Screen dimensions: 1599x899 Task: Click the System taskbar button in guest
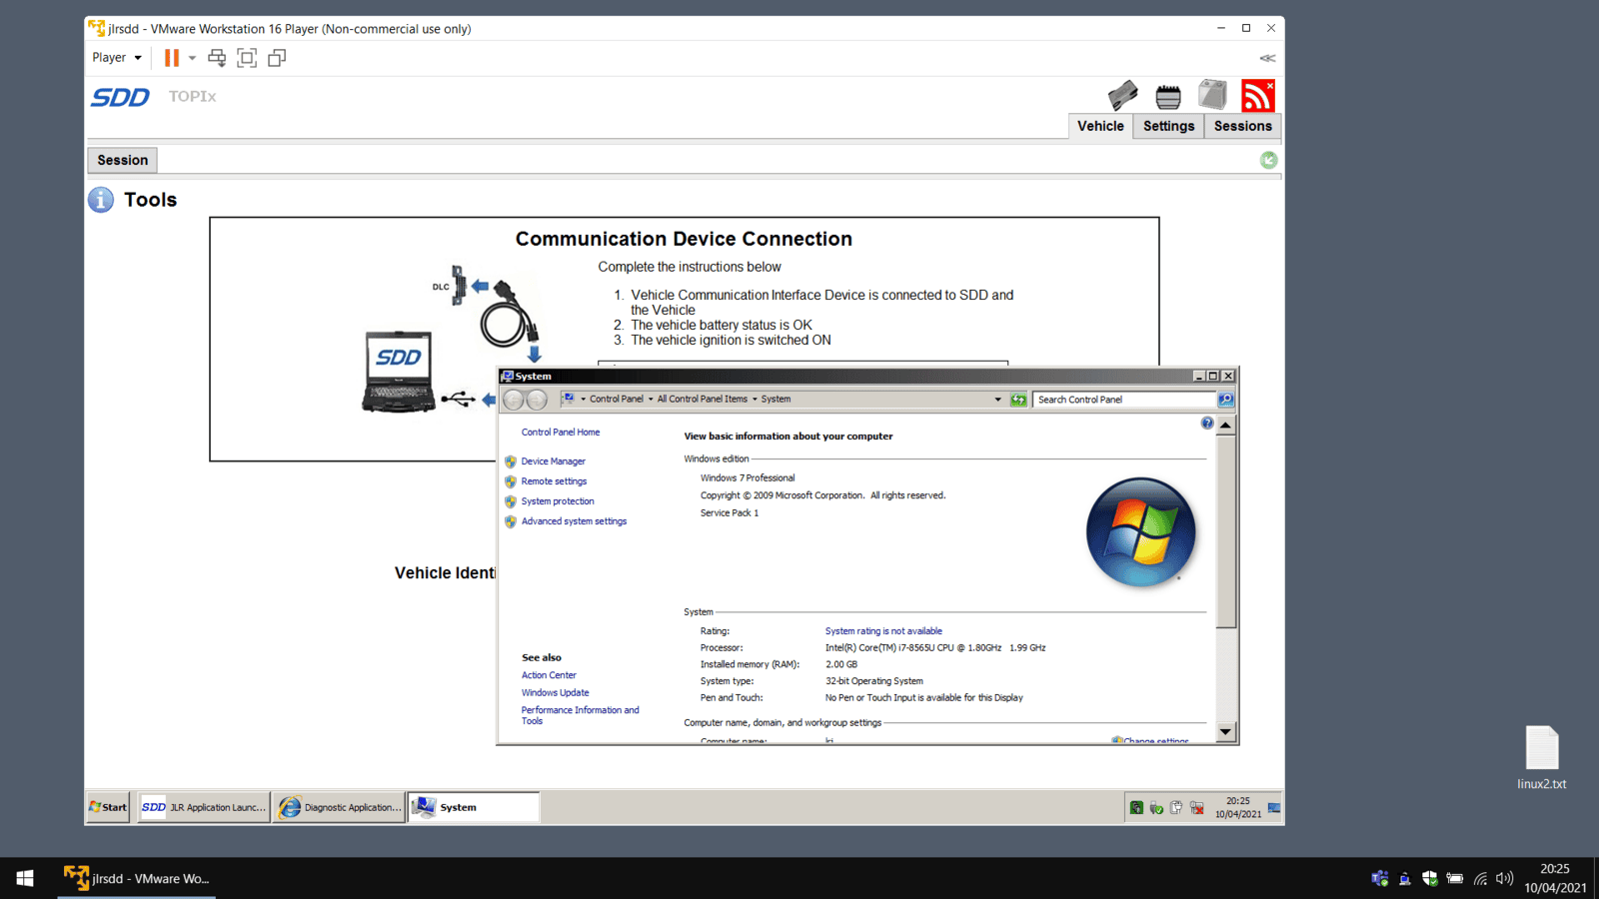(474, 807)
